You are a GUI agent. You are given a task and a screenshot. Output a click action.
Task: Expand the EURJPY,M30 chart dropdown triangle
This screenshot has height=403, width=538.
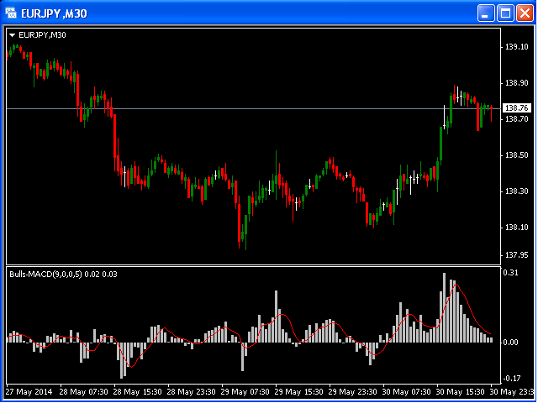point(13,35)
